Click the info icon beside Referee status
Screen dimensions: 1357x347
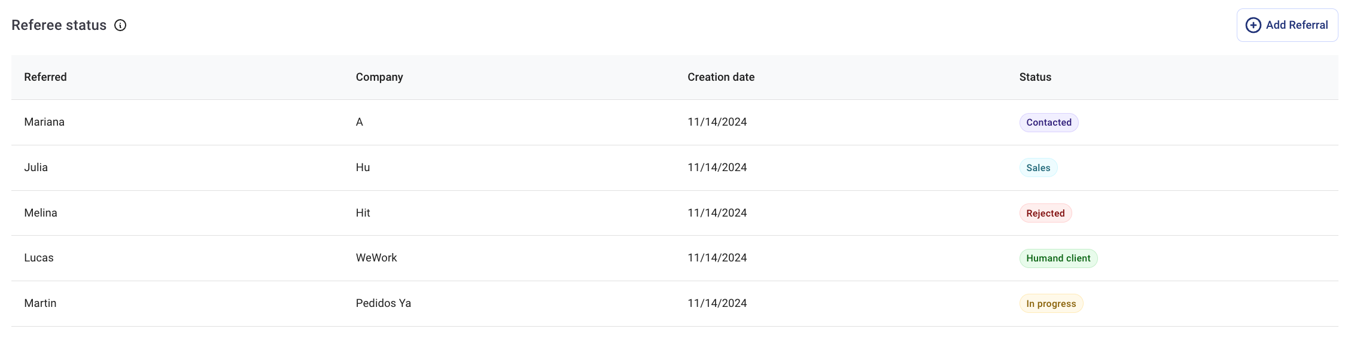pyautogui.click(x=120, y=25)
